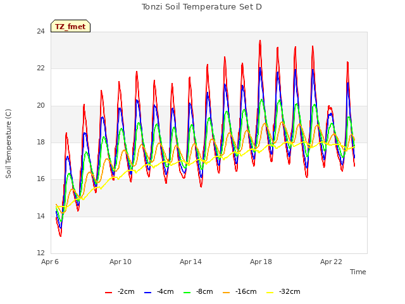Click the highest red peak near Apr 18
Image resolution: width=405 pixels, height=304 pixels.
coord(260,41)
